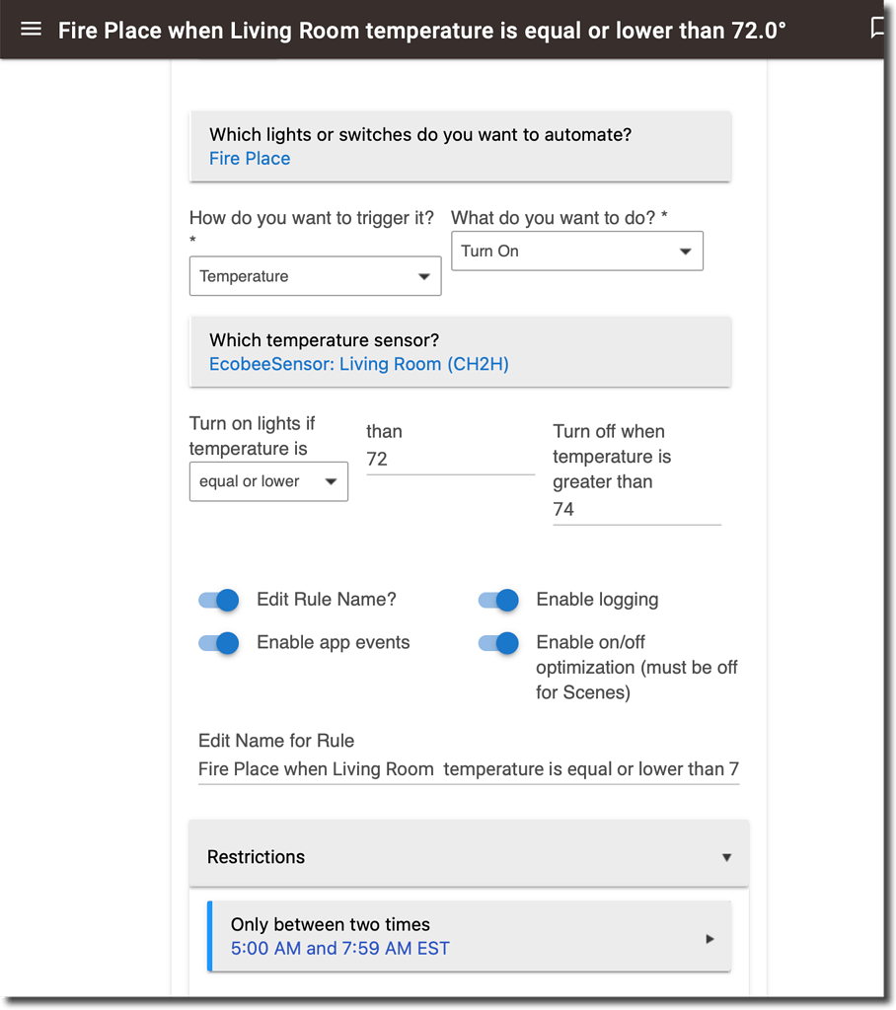This screenshot has height=1010, width=896.
Task: Open the trigger type dropdown showing Temperature
Action: [315, 276]
